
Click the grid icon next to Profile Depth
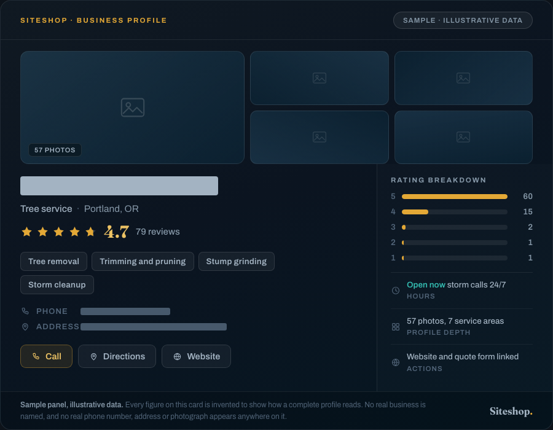tap(396, 327)
